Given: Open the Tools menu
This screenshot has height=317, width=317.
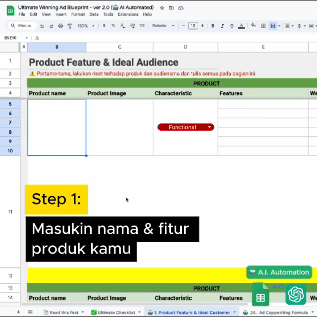Looking at the screenshot, I should coord(108,14).
